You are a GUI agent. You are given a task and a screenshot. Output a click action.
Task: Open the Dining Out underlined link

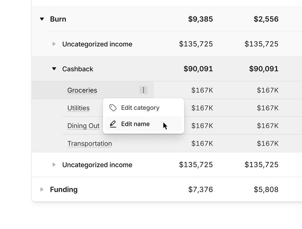point(83,126)
